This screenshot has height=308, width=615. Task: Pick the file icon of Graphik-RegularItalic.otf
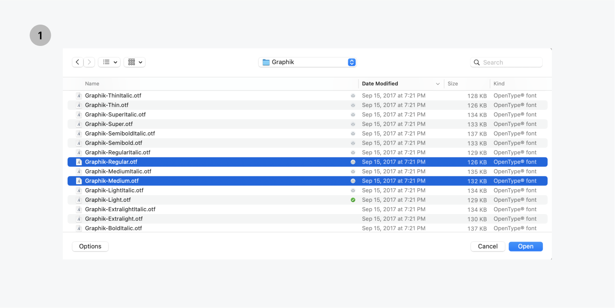point(79,152)
